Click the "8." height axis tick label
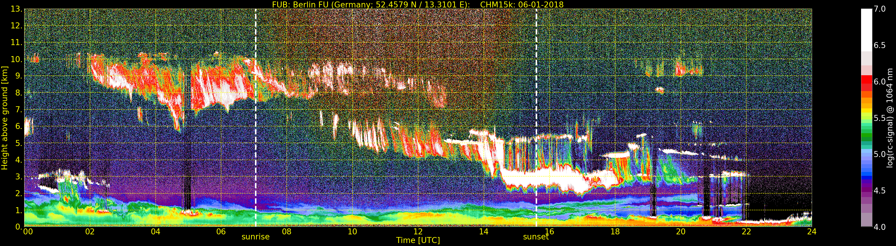The image size is (896, 246). (x=19, y=93)
